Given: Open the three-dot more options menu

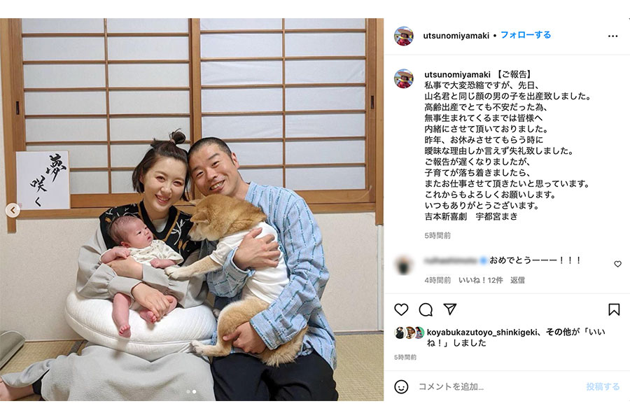Looking at the screenshot, I should tap(612, 36).
